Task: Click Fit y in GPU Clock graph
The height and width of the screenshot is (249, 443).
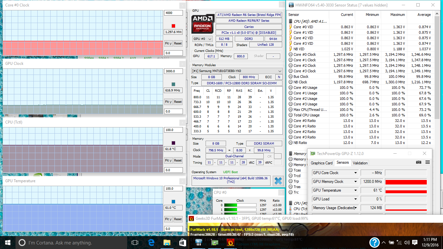Action: point(168,102)
